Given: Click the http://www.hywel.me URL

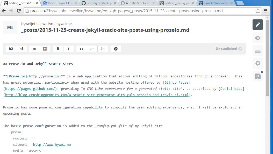Looking at the screenshot, I should [52, 145].
